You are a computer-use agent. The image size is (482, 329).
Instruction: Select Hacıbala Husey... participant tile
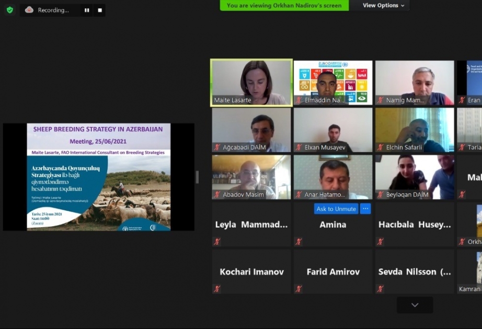tap(415, 225)
